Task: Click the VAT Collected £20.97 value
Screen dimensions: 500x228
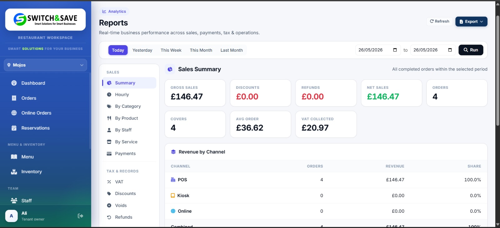Action: pos(315,128)
